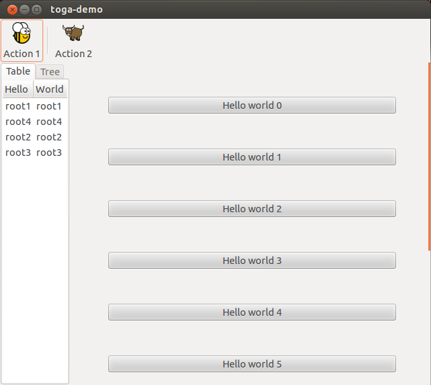The height and width of the screenshot is (385, 431).
Task: Click the vertical scrollbar on right edge
Action: (429, 155)
